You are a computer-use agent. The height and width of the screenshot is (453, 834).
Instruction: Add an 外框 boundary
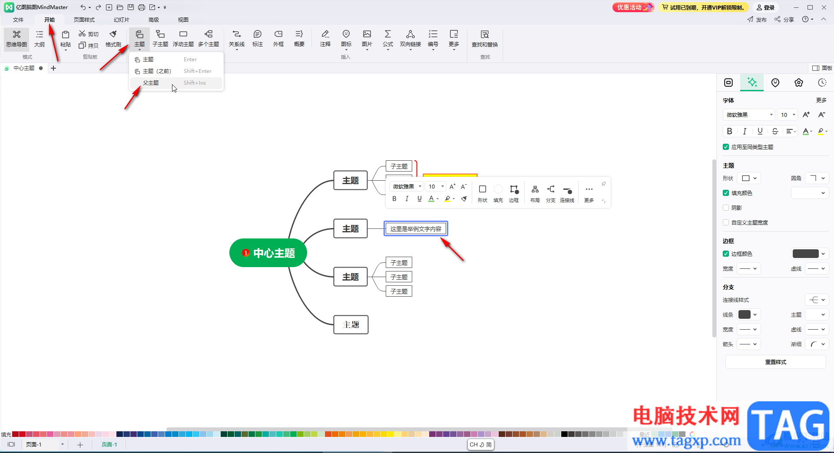[x=278, y=39]
